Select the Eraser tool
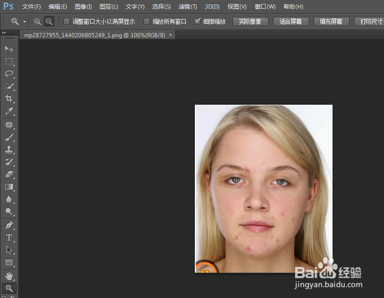This screenshot has height=298, width=384. click(9, 174)
